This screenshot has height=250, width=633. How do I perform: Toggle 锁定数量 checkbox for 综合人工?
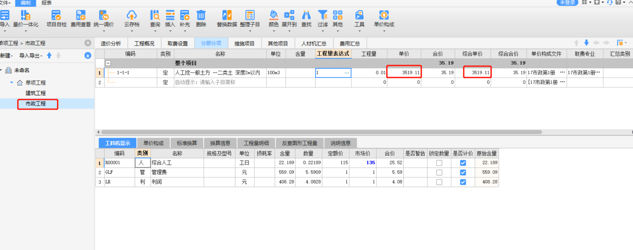click(x=439, y=163)
